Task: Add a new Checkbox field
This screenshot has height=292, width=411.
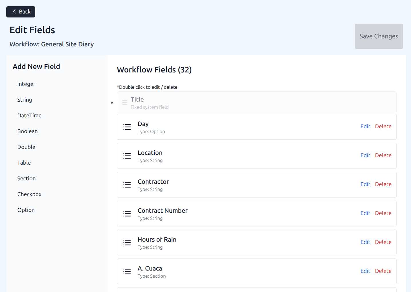Action: (30, 194)
